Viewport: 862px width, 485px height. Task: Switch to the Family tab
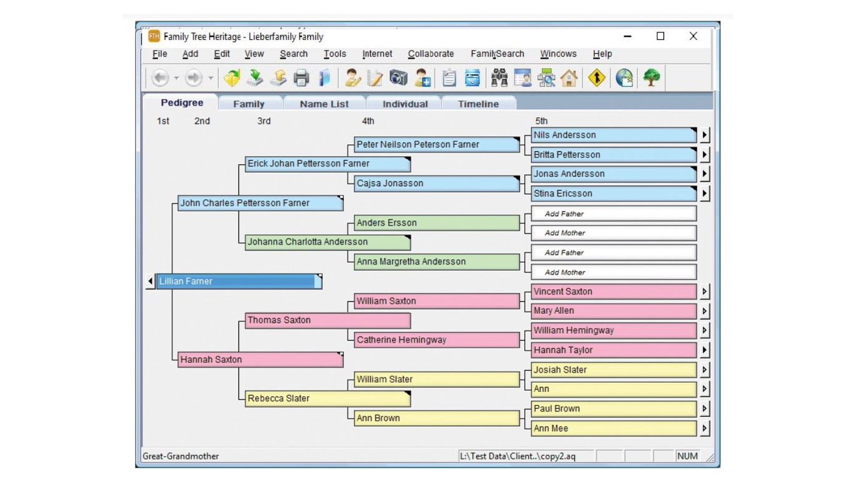click(x=249, y=104)
